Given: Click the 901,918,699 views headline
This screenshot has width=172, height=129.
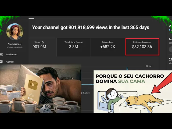Looking at the screenshot, I should click(91, 27).
